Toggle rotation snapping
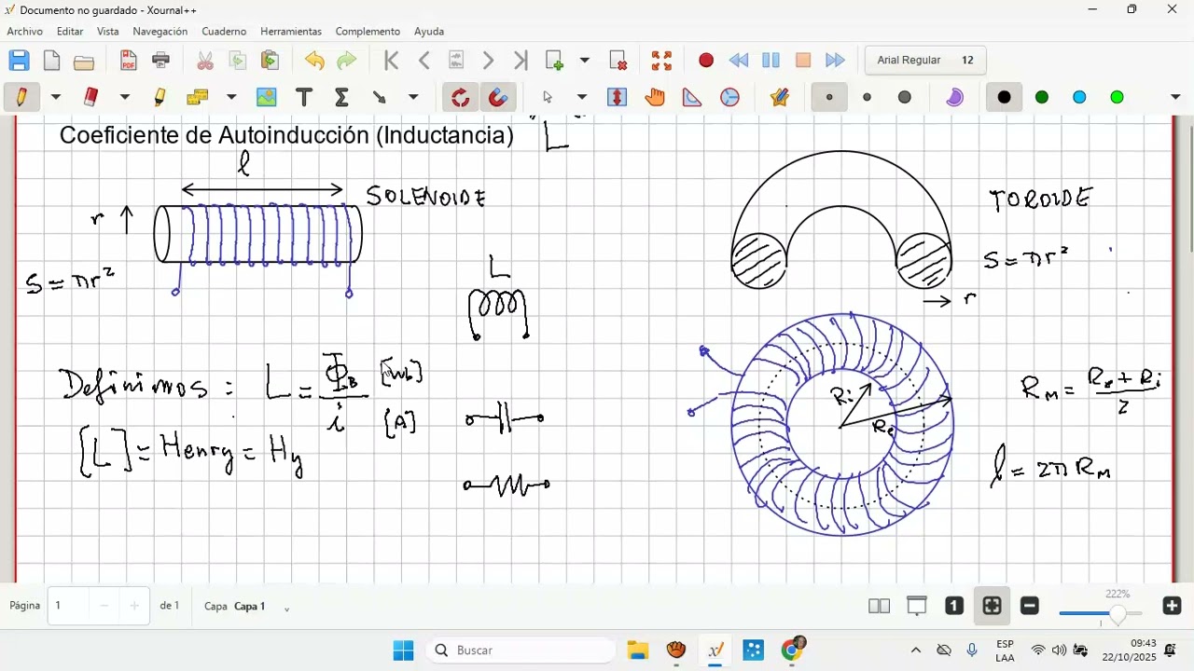 [460, 97]
